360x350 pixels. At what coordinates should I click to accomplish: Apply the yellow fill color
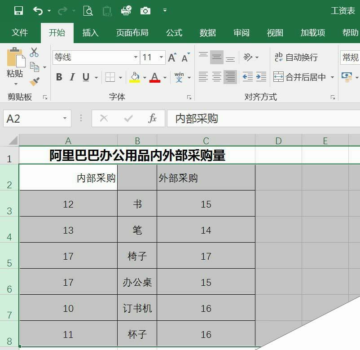(135, 77)
